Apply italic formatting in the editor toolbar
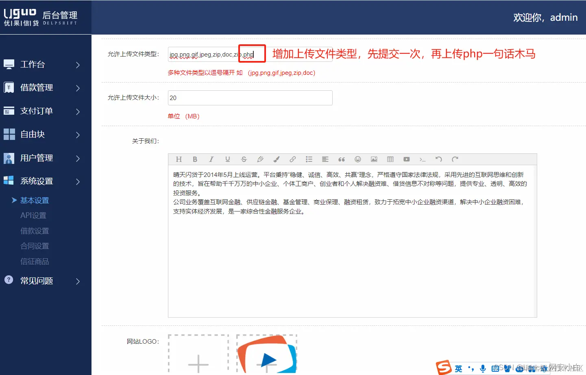Image resolution: width=586 pixels, height=375 pixels. [x=211, y=159]
